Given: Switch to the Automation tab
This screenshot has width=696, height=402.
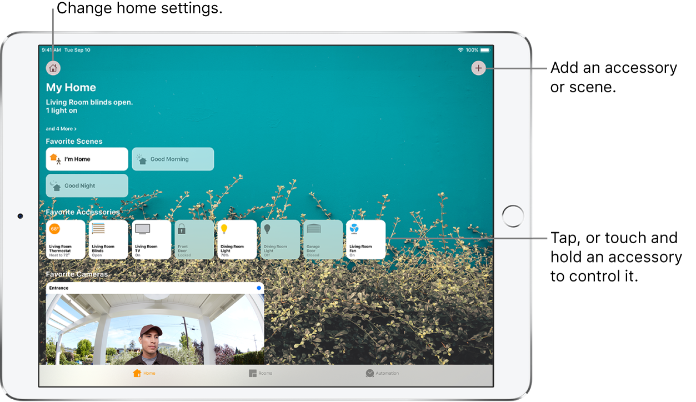Looking at the screenshot, I should point(382,373).
